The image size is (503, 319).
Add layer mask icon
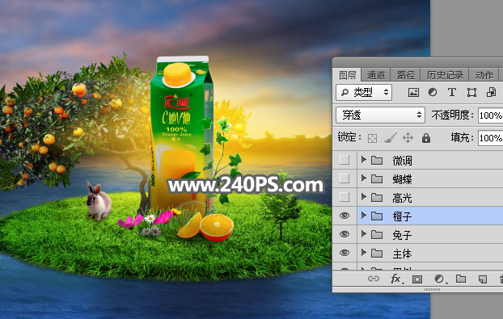(x=417, y=279)
